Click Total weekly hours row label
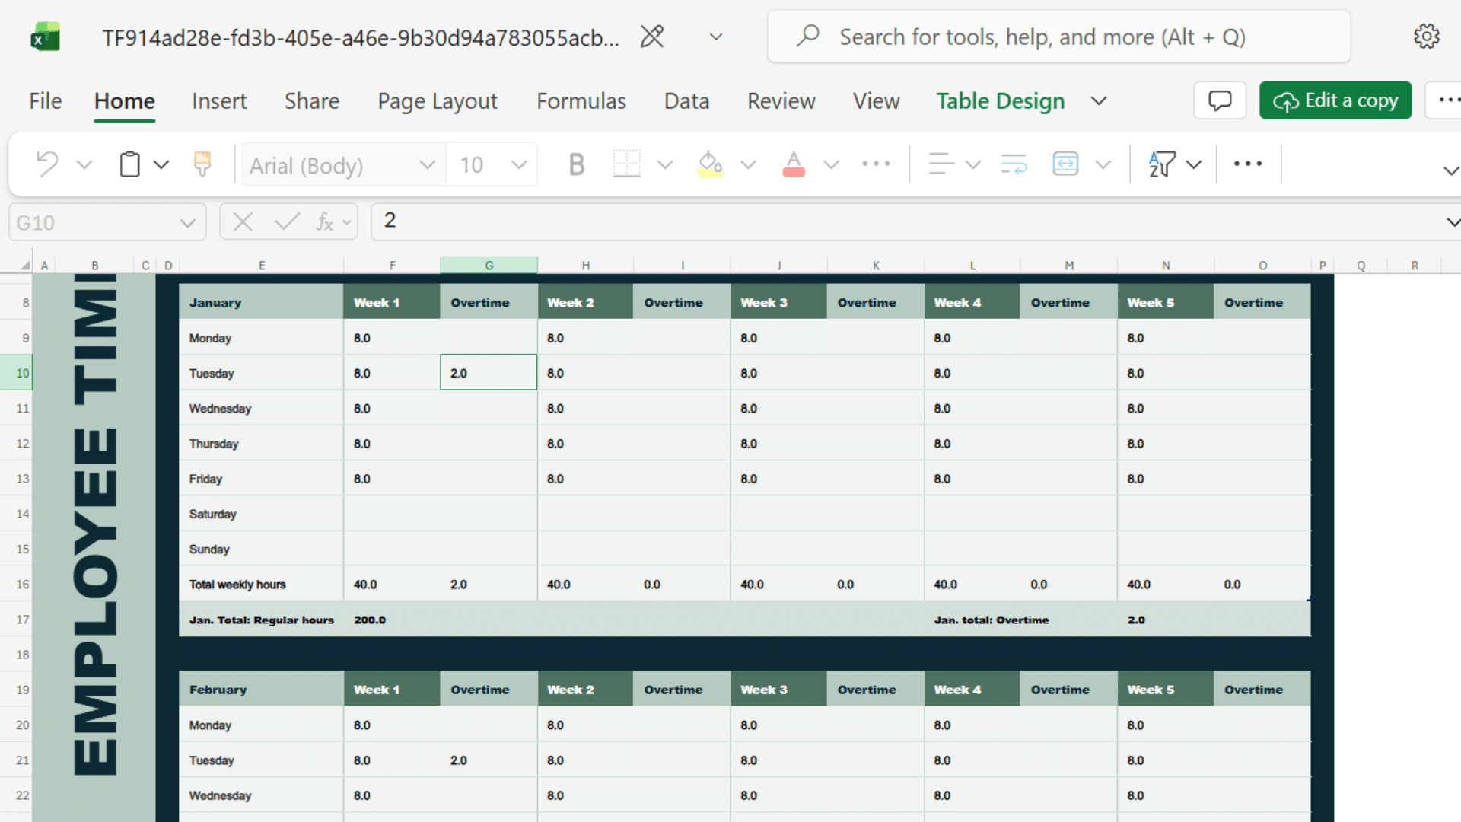 click(x=237, y=585)
